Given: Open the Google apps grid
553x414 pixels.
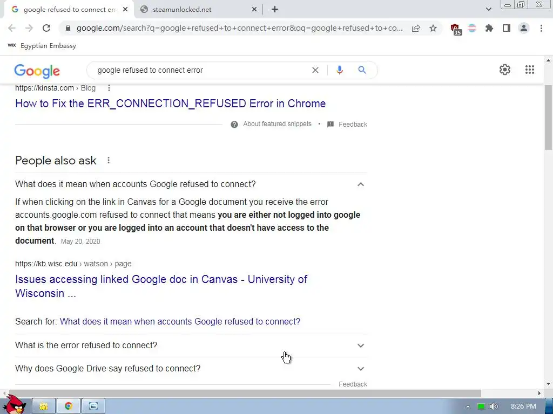Looking at the screenshot, I should (x=530, y=70).
